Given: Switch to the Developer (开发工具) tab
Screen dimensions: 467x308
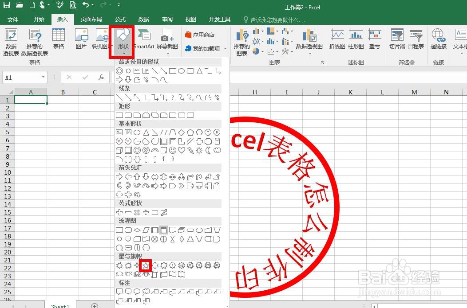Looking at the screenshot, I should click(219, 19).
